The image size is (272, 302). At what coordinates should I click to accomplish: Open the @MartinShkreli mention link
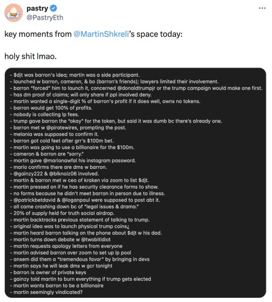[x=101, y=34]
